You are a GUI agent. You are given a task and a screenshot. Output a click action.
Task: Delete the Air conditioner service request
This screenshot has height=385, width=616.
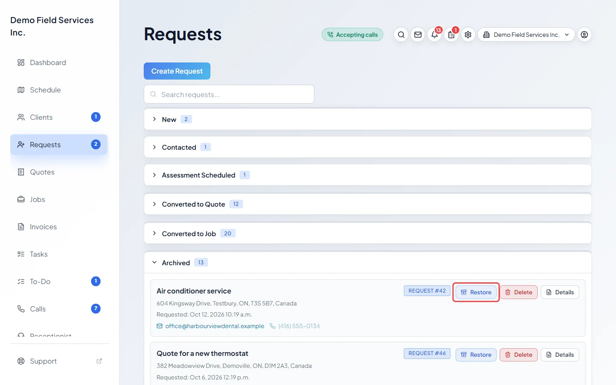518,292
